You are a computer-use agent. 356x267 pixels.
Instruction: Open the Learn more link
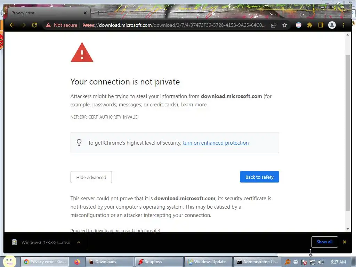point(193,105)
